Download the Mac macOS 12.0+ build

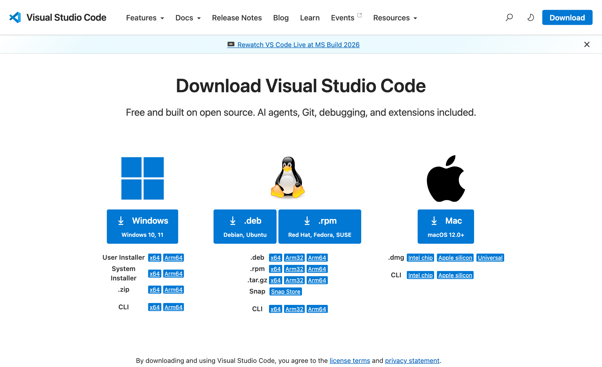point(446,226)
